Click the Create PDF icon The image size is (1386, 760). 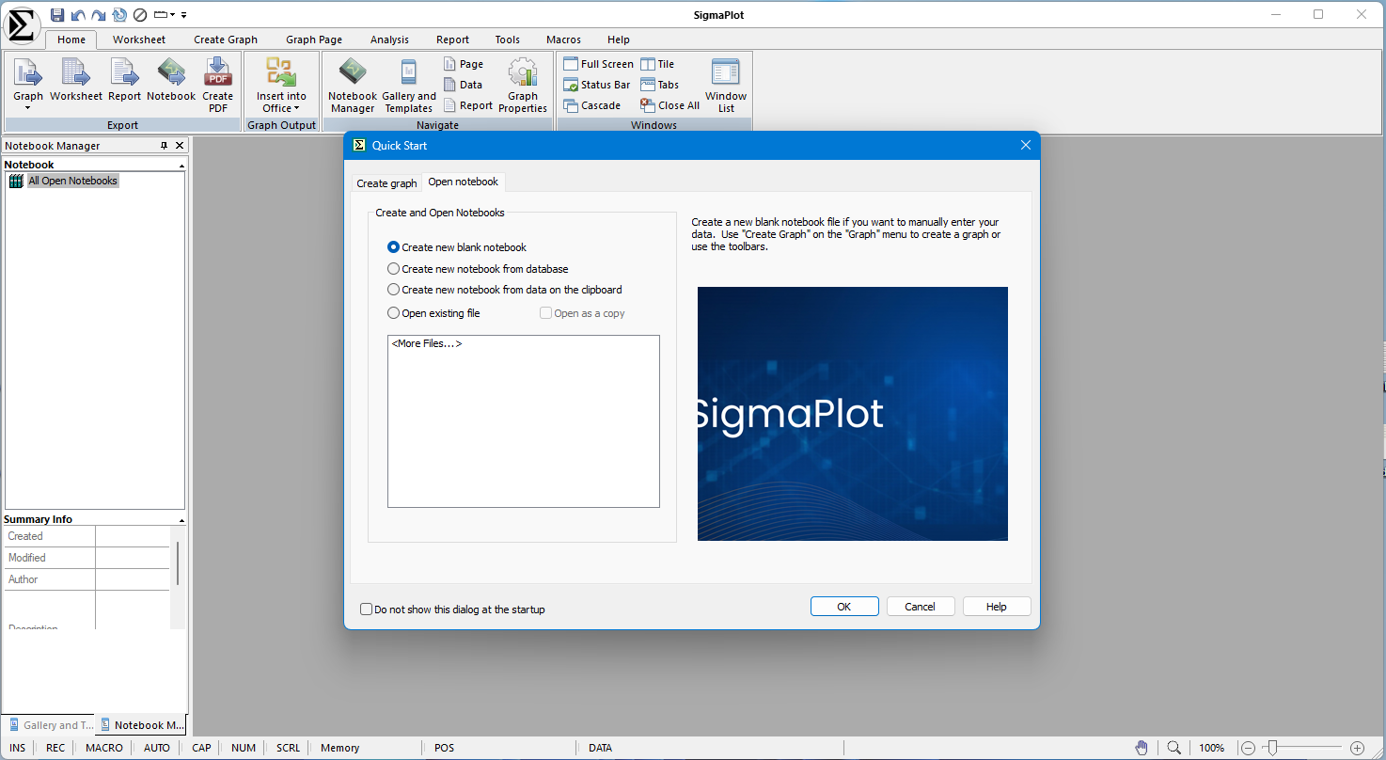(218, 85)
